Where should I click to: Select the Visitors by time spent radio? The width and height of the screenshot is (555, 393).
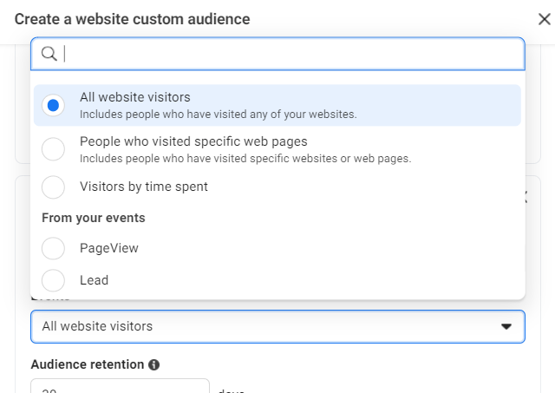(x=54, y=187)
